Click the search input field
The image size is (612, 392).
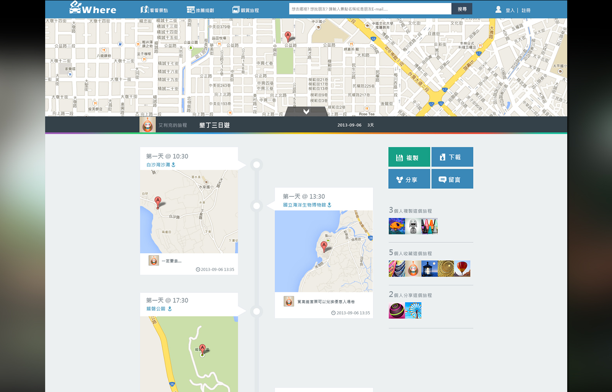[x=370, y=9]
